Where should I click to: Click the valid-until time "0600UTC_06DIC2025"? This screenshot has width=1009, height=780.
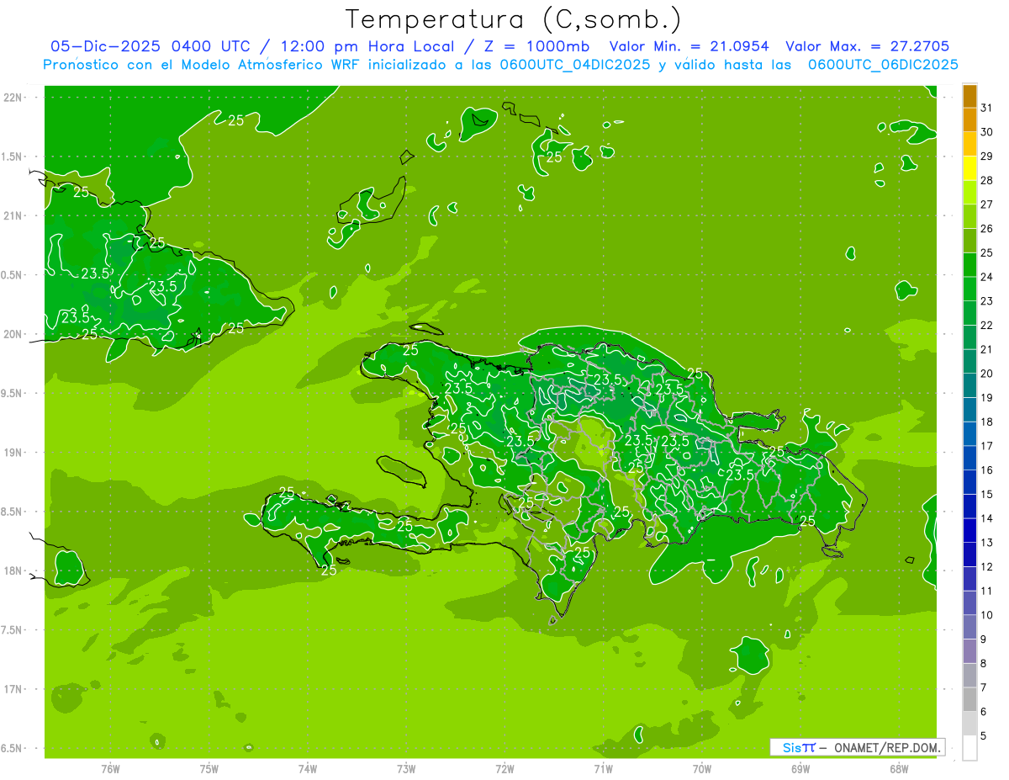[884, 65]
